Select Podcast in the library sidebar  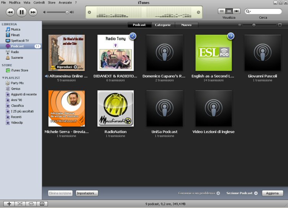click(21, 46)
